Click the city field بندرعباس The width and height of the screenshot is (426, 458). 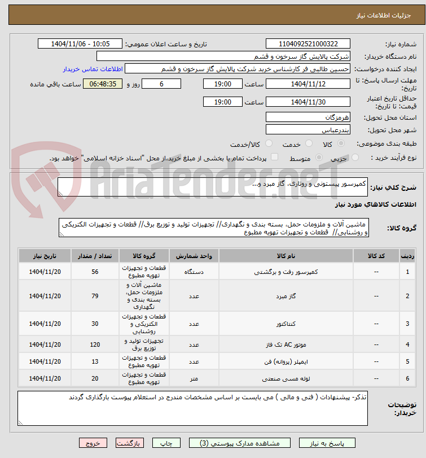click(308, 130)
